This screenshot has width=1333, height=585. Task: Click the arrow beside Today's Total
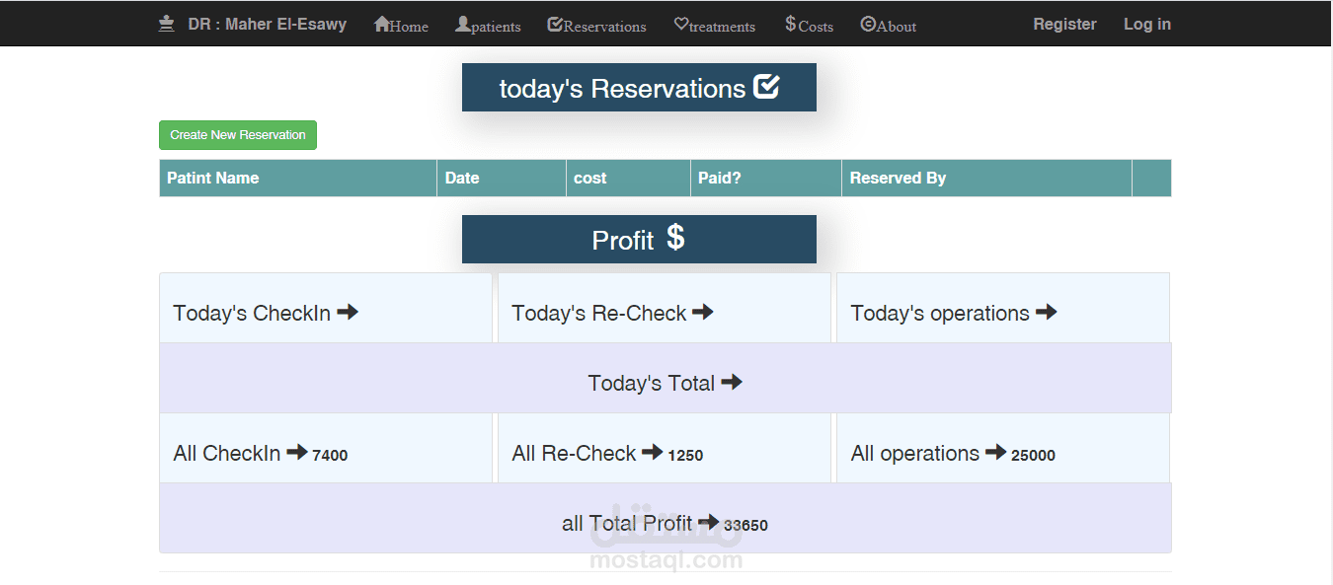point(733,382)
